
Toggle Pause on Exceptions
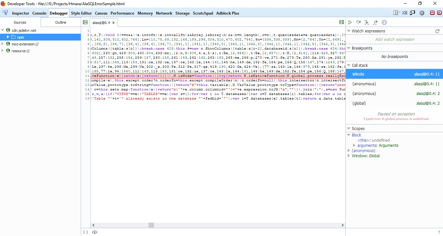coord(384,22)
